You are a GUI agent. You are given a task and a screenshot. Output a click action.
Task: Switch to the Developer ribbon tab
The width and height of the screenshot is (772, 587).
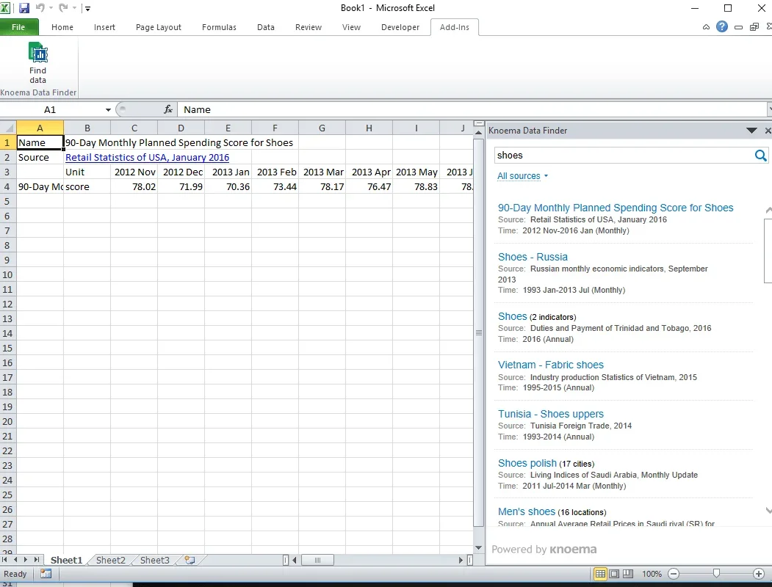tap(400, 27)
